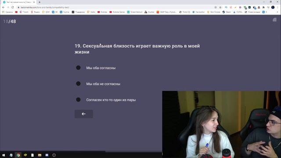Open the QIWI bookmark
The image size is (281, 158).
pyautogui.click(x=46, y=12)
